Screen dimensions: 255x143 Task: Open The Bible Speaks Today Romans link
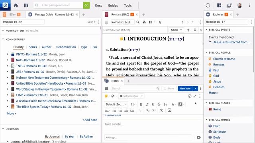coord(44,107)
